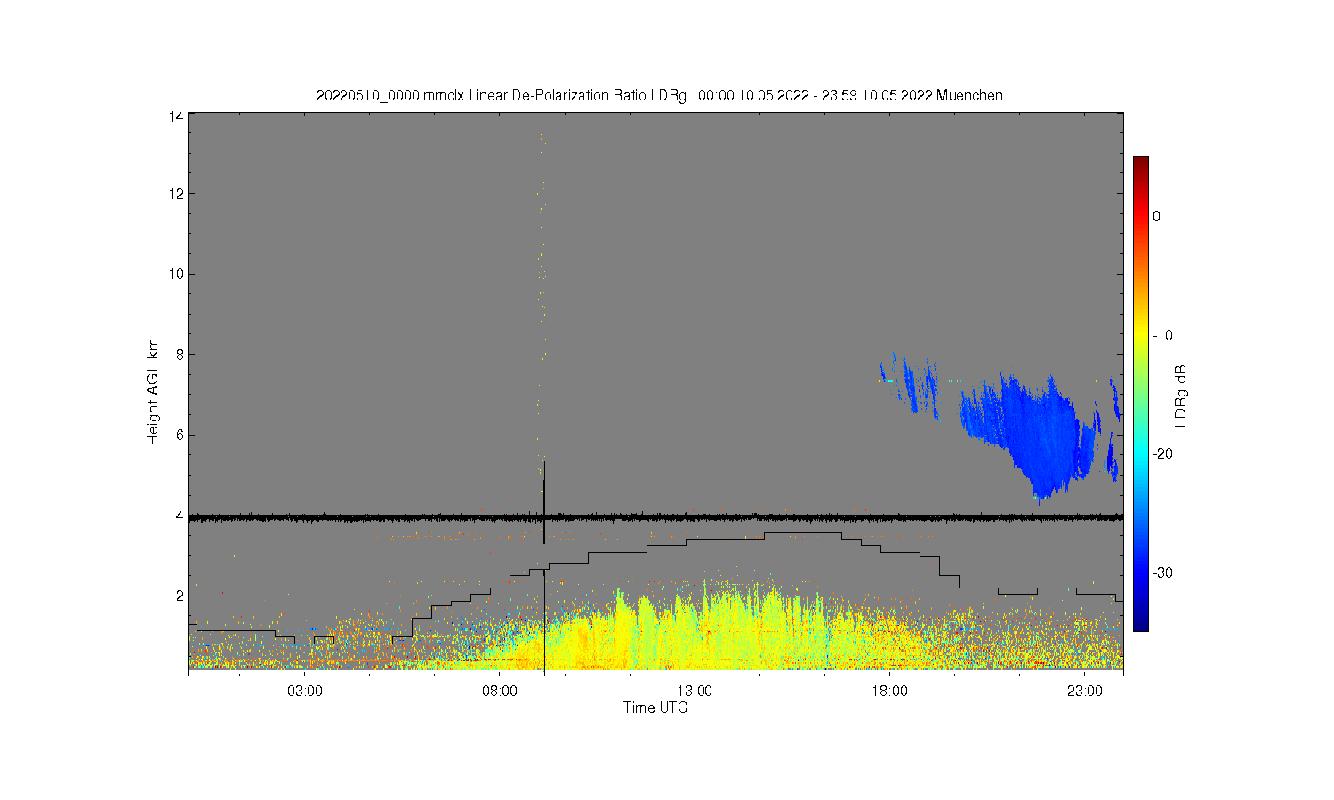
Task: Click the 03:00 time tick label
Action: pyautogui.click(x=305, y=691)
